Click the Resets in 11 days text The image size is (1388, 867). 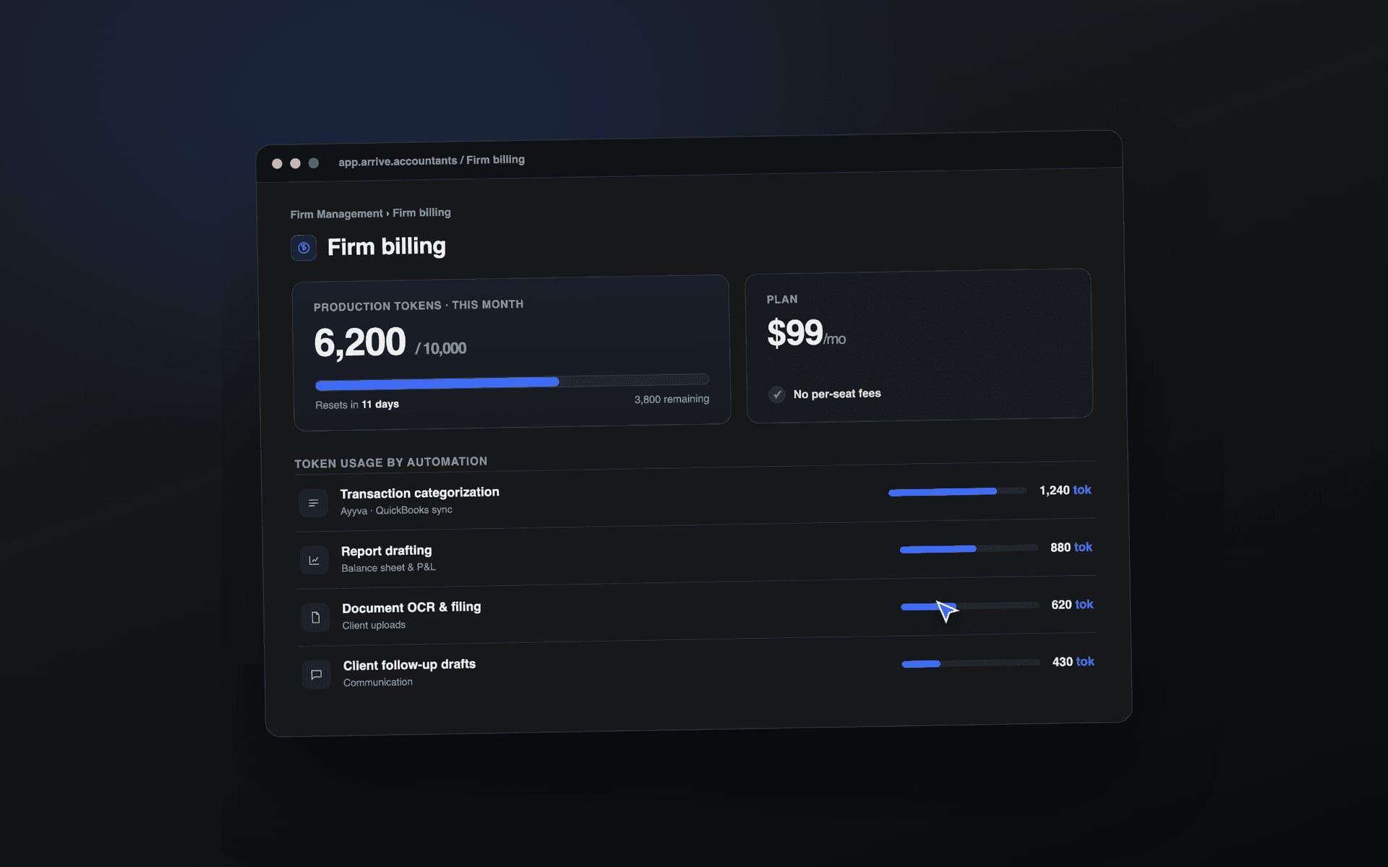pyautogui.click(x=357, y=405)
